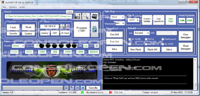Click the purple network scan icon in IP-Xbox
200x96 pixels.
click(68, 26)
